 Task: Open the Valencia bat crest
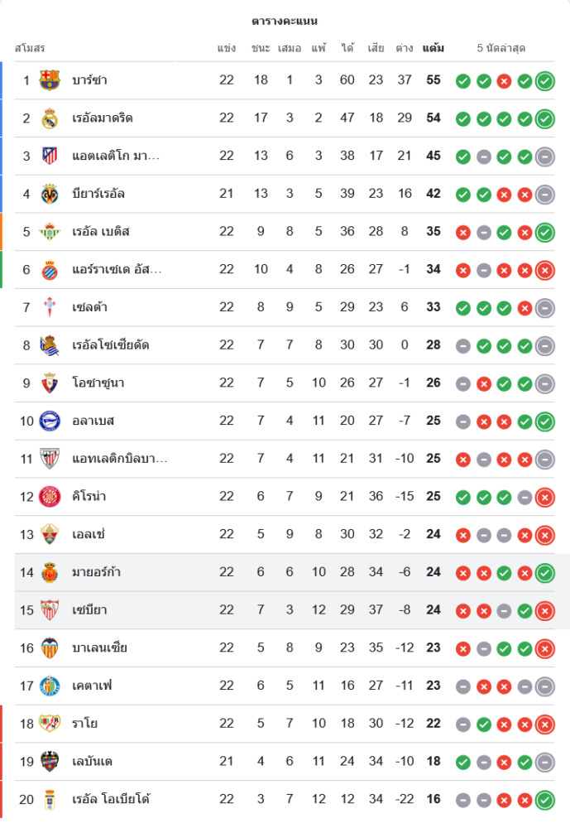[x=50, y=648]
